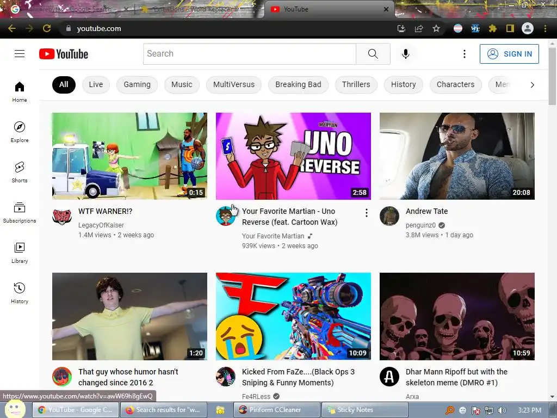
Task: Open the volume speaker icon in system tray
Action: [x=502, y=410]
